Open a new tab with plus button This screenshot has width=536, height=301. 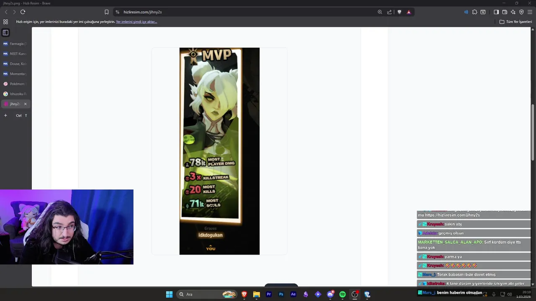[5, 115]
